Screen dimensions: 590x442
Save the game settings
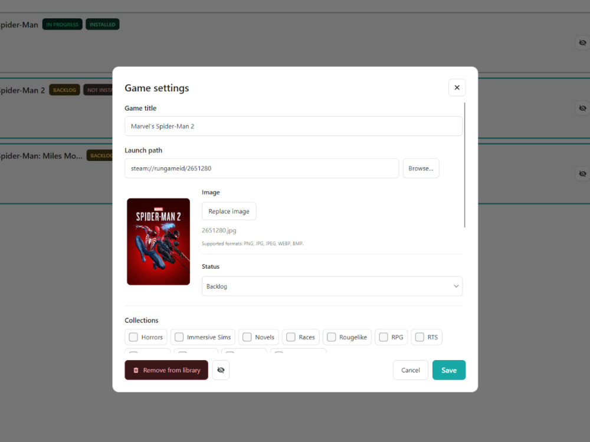pos(449,370)
